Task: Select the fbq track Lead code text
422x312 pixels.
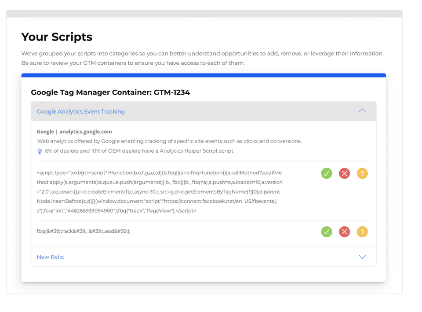Action: tap(84, 231)
